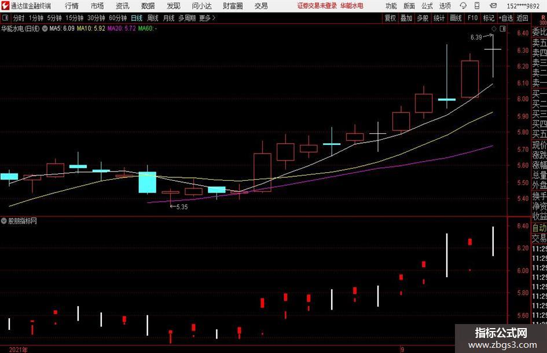547x353 pixels.
Task: Expand the 股朋指标网 indicator dropdown arrow
Action: [x=4, y=221]
